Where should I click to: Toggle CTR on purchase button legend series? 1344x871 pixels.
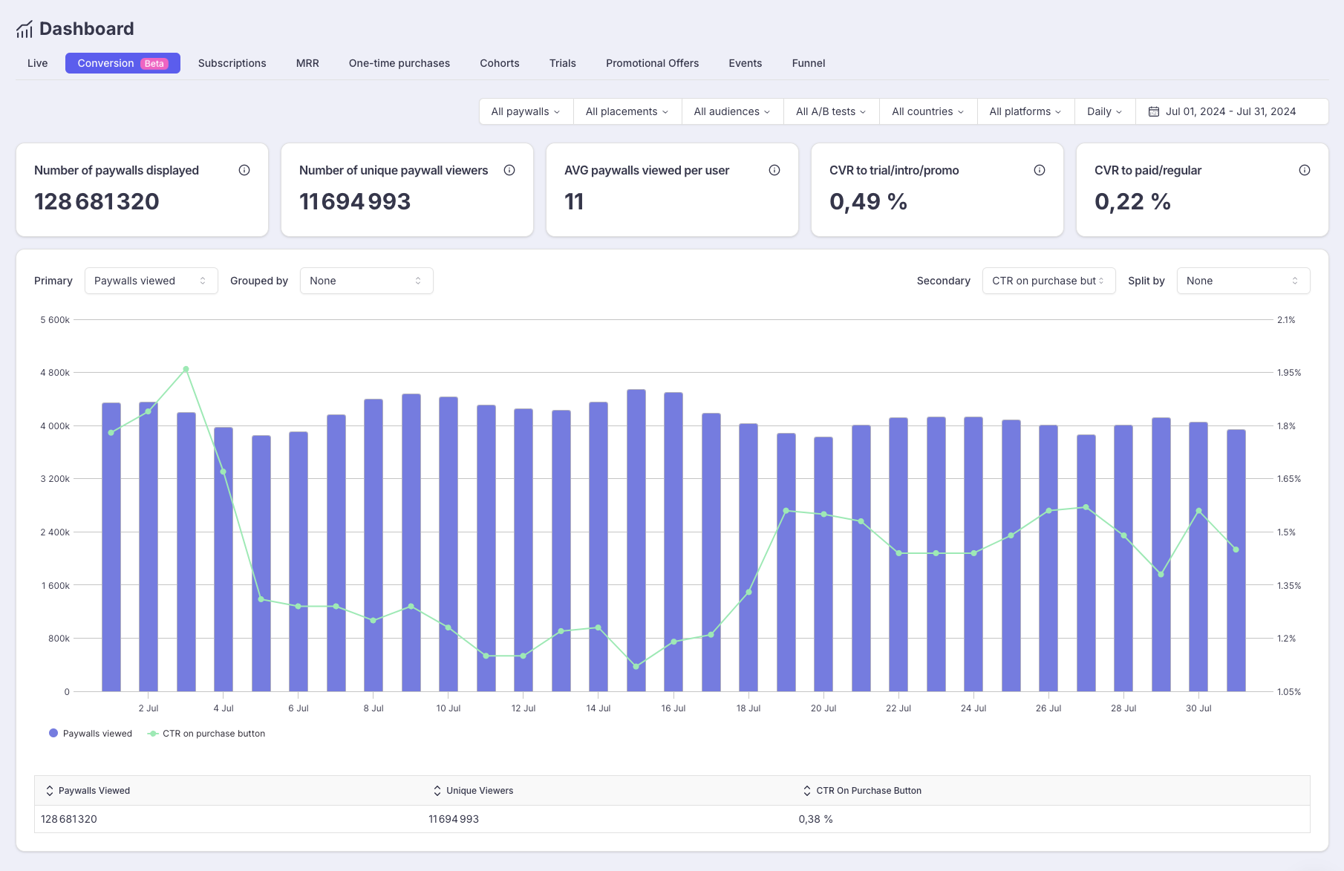pos(206,734)
